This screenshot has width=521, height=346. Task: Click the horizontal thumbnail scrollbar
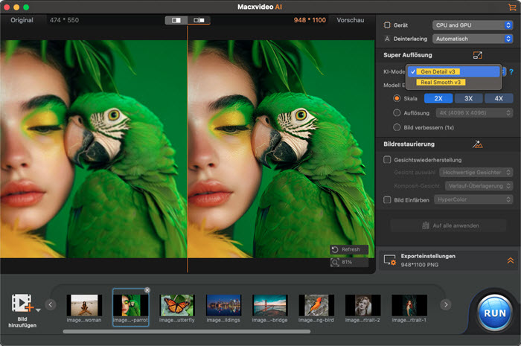[x=186, y=331]
